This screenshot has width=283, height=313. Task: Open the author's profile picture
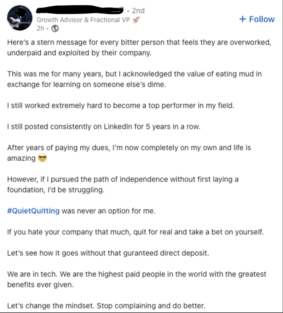click(x=19, y=18)
